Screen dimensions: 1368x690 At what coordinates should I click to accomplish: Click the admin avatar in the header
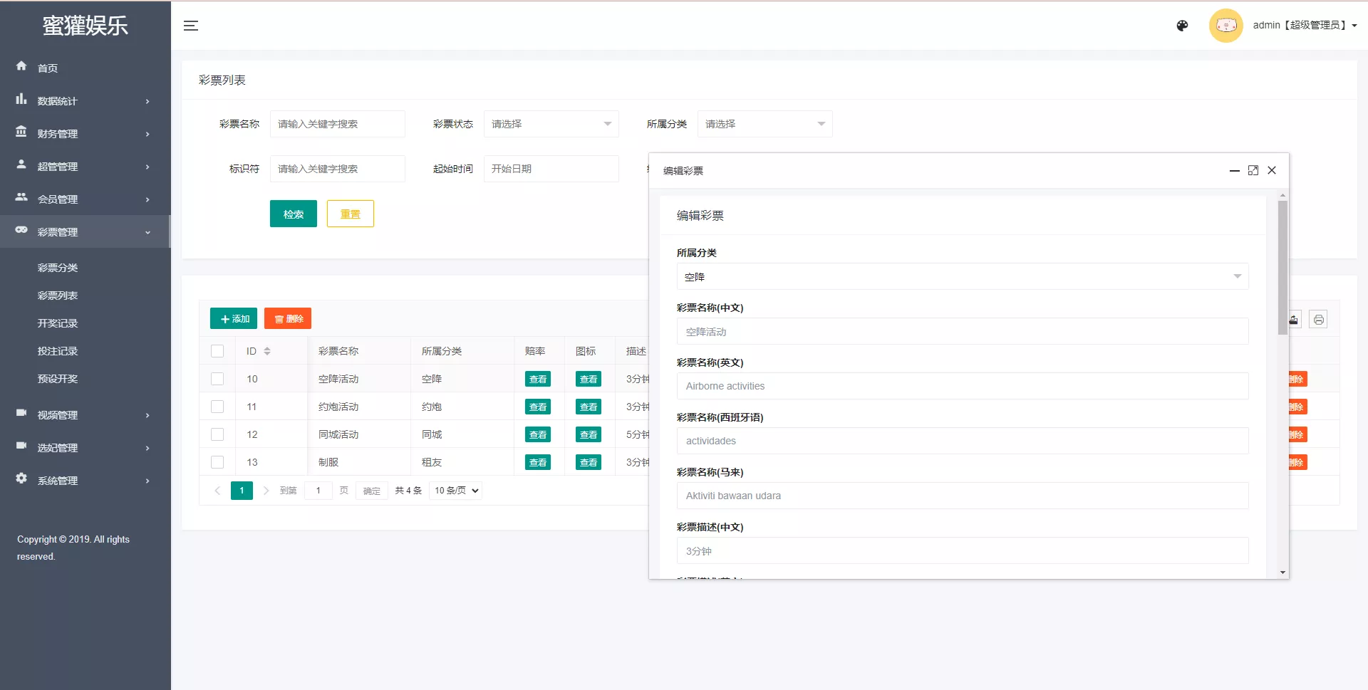click(x=1226, y=26)
